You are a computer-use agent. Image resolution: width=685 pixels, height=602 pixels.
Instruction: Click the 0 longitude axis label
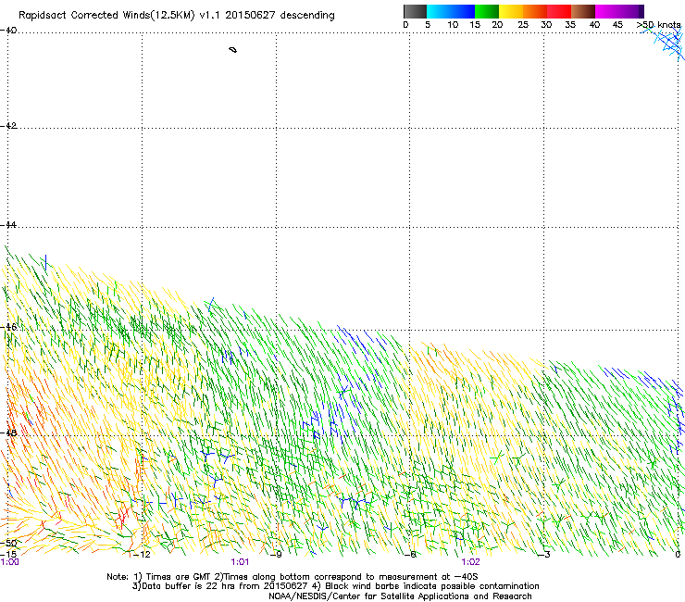click(x=678, y=555)
